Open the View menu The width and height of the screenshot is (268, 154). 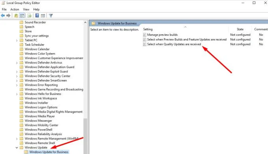click(26, 9)
